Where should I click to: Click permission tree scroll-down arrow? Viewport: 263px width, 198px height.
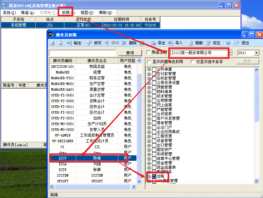pyautogui.click(x=256, y=181)
